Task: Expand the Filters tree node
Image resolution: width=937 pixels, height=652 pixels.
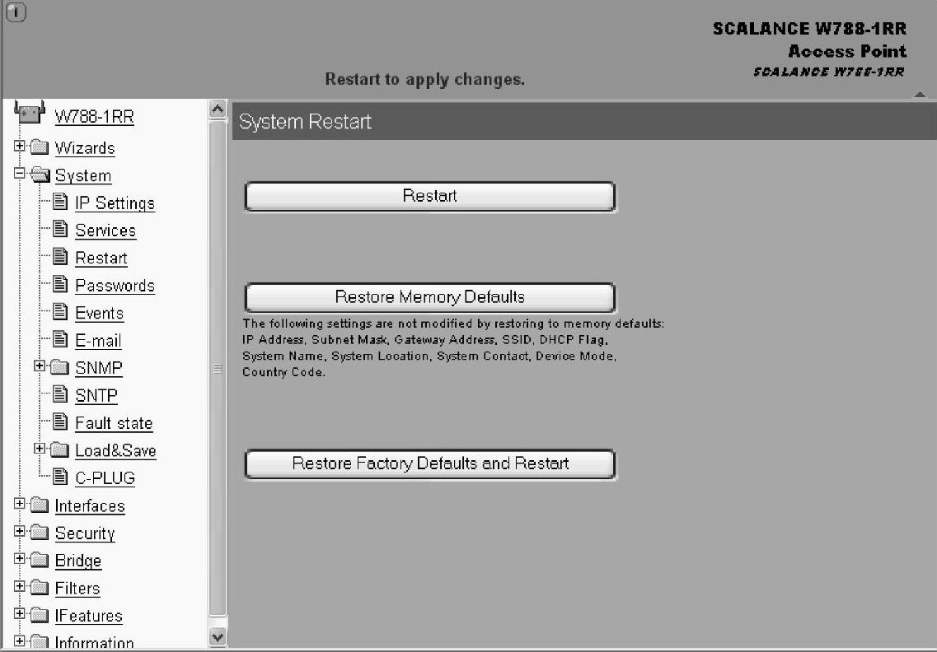Action: [19, 585]
